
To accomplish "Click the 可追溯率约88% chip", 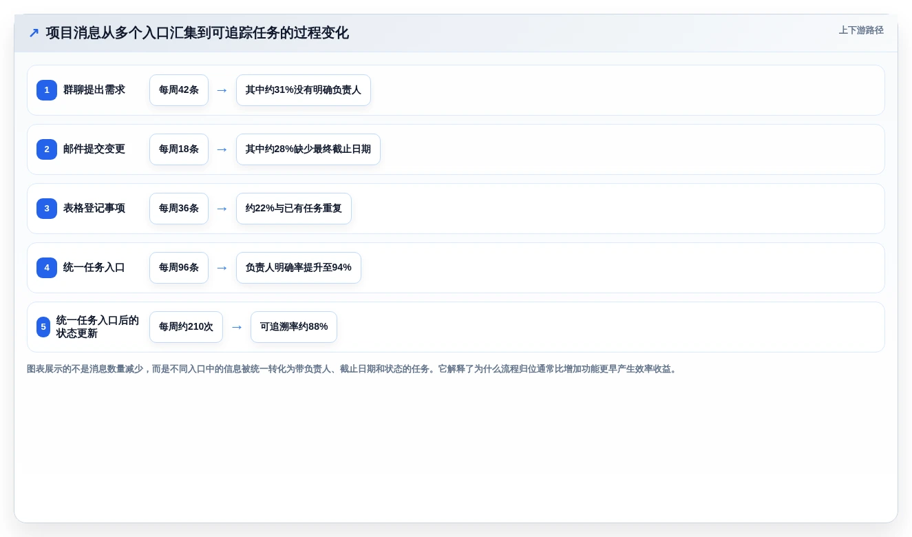I will 294,327.
